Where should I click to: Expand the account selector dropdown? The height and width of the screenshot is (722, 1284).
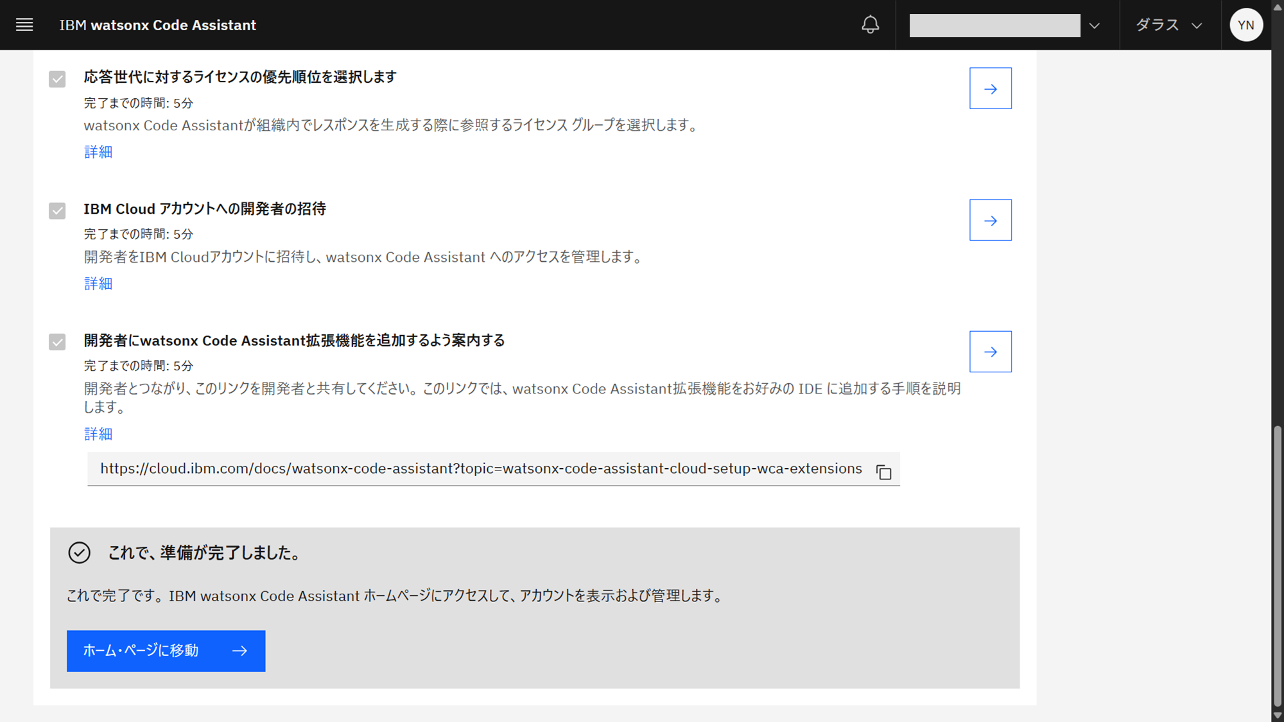click(994, 26)
